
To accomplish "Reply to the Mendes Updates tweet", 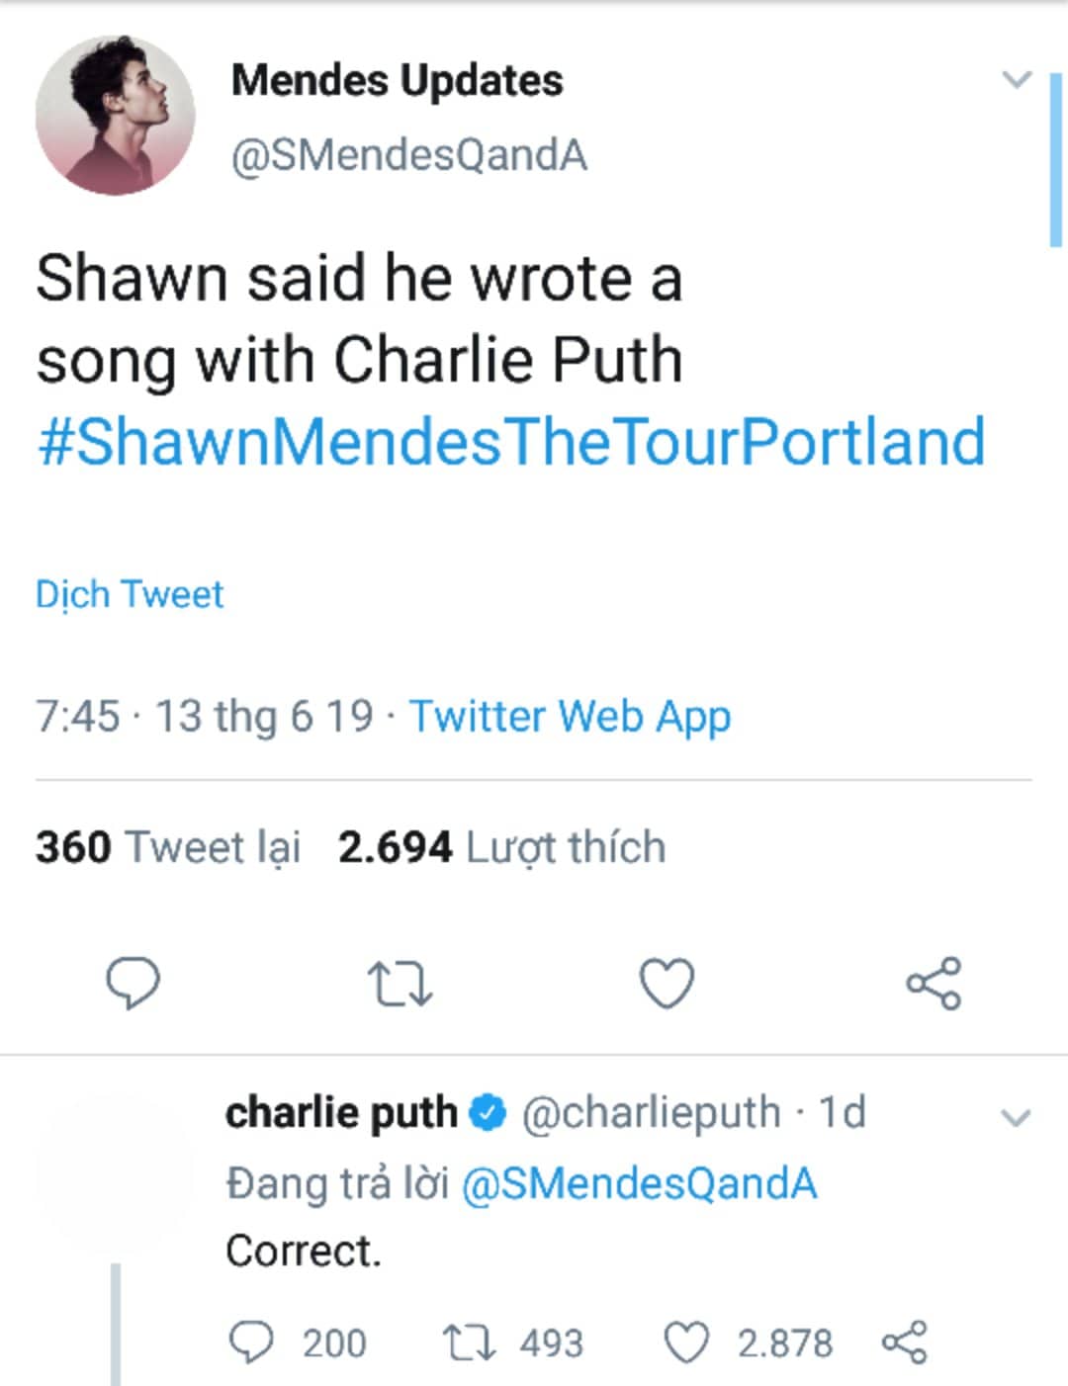I will tap(133, 984).
